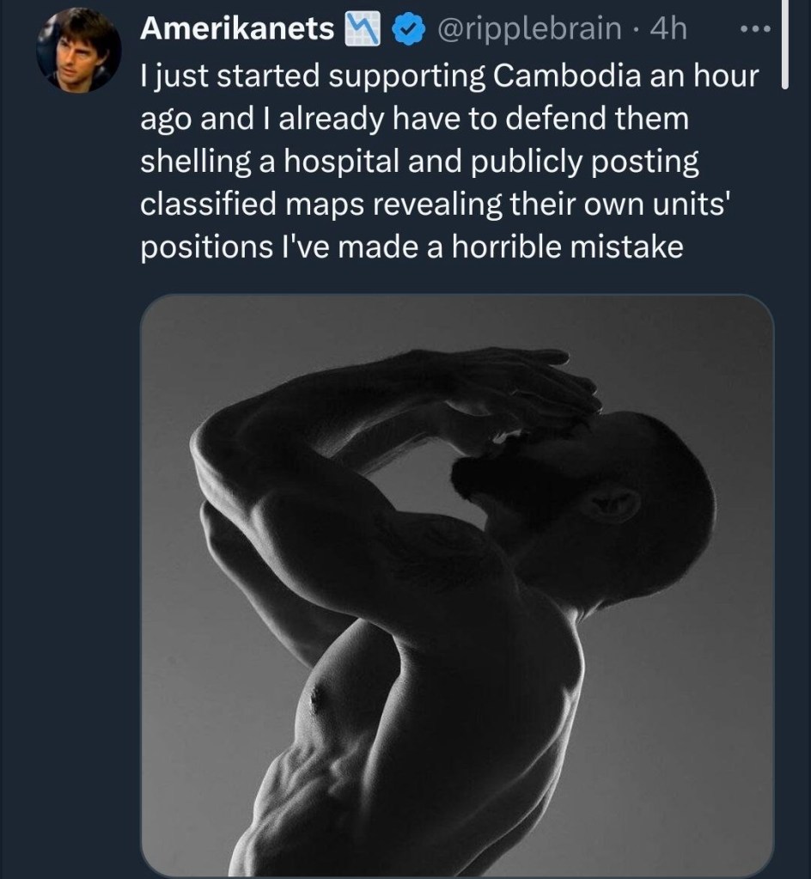
Task: Click the line "ago and I already have to defend them"
Action: (414, 119)
